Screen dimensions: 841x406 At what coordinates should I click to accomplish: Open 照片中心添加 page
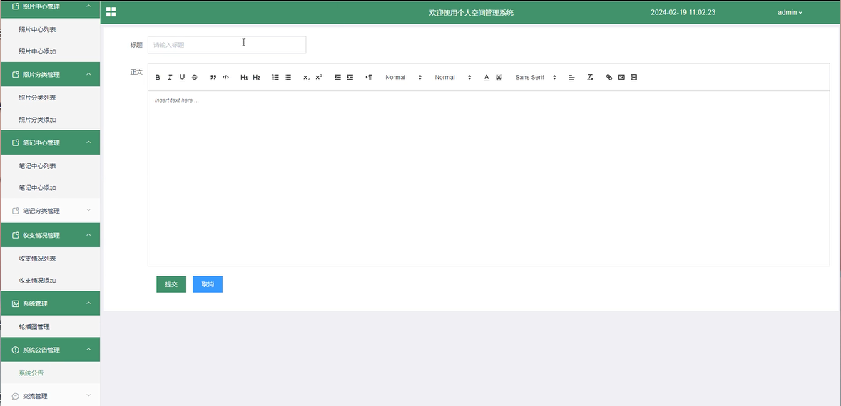(x=50, y=51)
